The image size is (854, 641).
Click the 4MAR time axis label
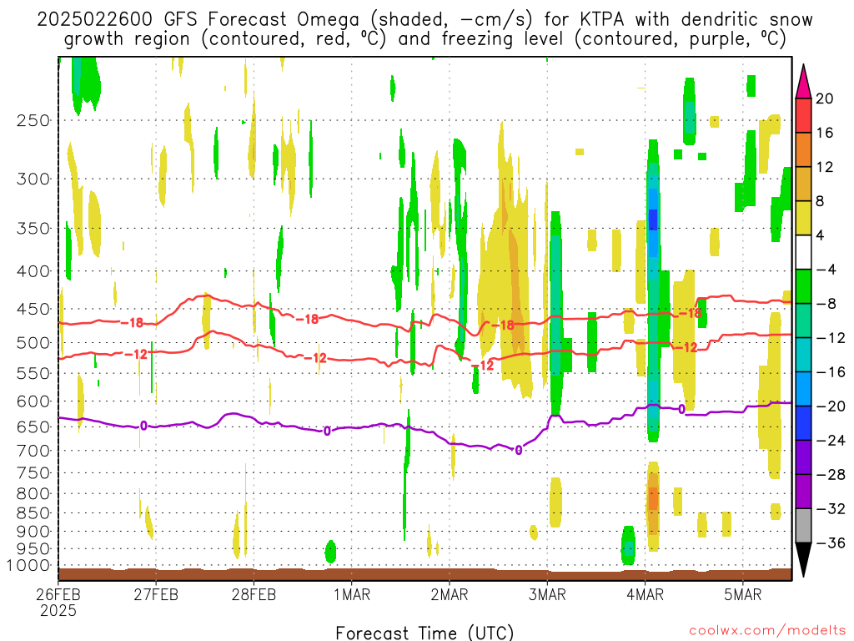tap(645, 594)
